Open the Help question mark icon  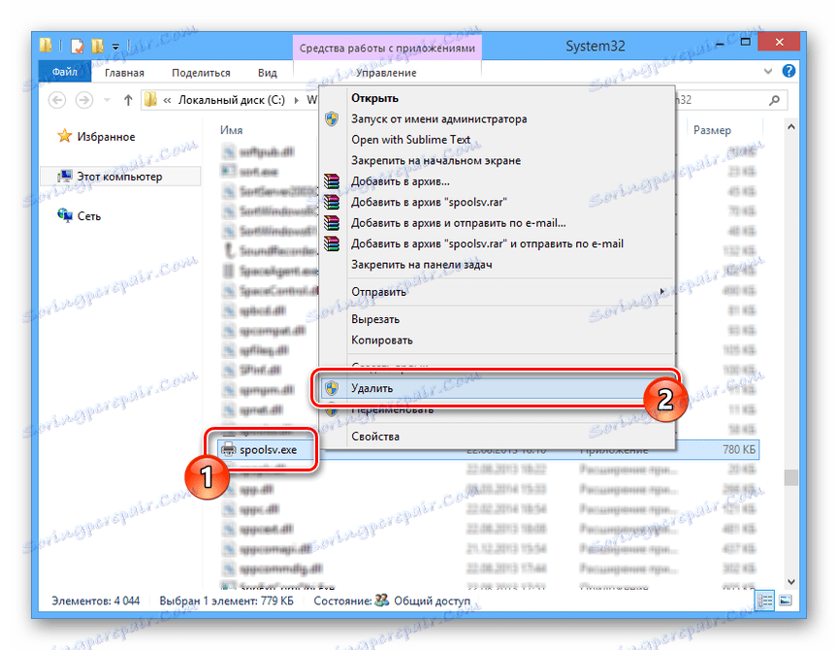click(789, 71)
